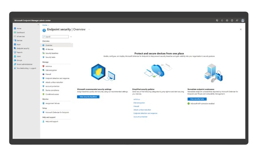Viewport: 261px width, 156px height.
Task: Select Endpoint security in the left sidebar
Action: coord(21,48)
